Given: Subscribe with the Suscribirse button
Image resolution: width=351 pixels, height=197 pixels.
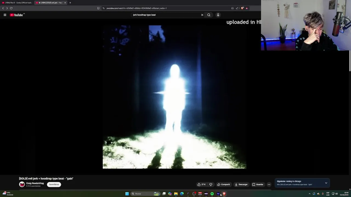Looking at the screenshot, I should pyautogui.click(x=54, y=184).
